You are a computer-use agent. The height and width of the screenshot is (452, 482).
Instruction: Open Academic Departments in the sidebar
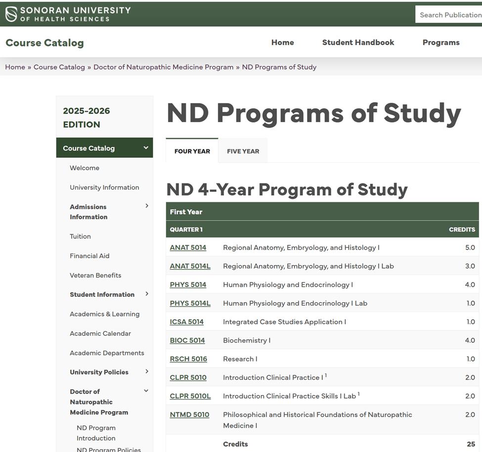coord(107,353)
